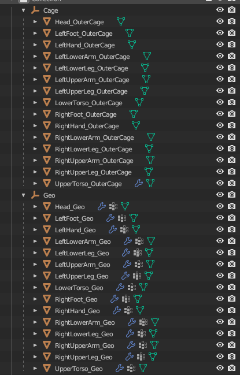Viewport: 240px width, 375px height.
Task: Click the orange icon of the Geo empty
Action: coord(35,195)
